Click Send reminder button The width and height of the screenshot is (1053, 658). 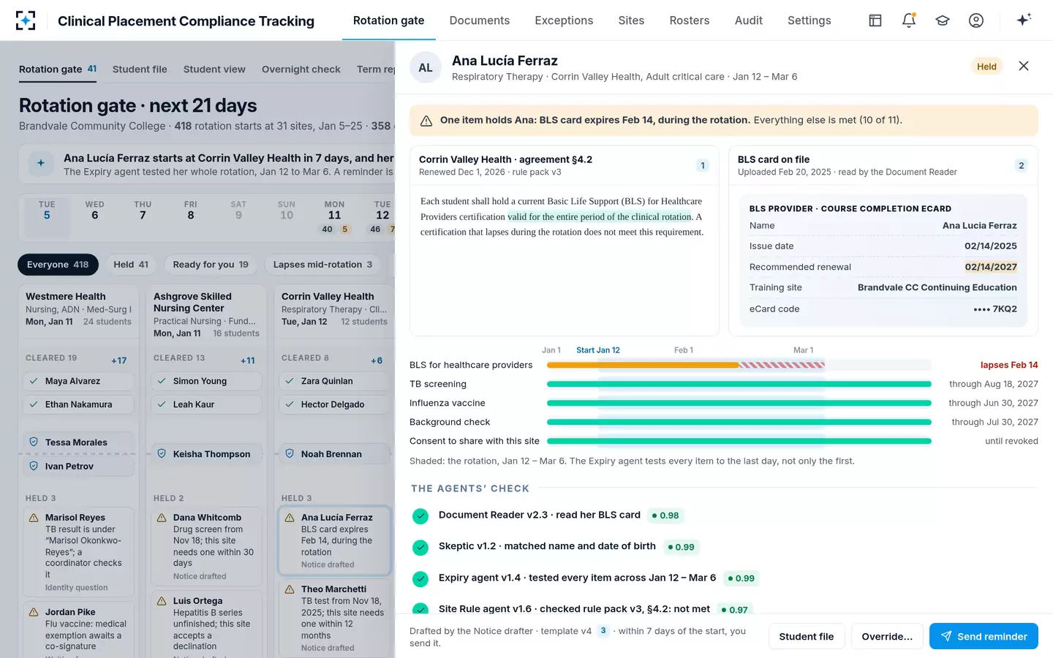984,636
